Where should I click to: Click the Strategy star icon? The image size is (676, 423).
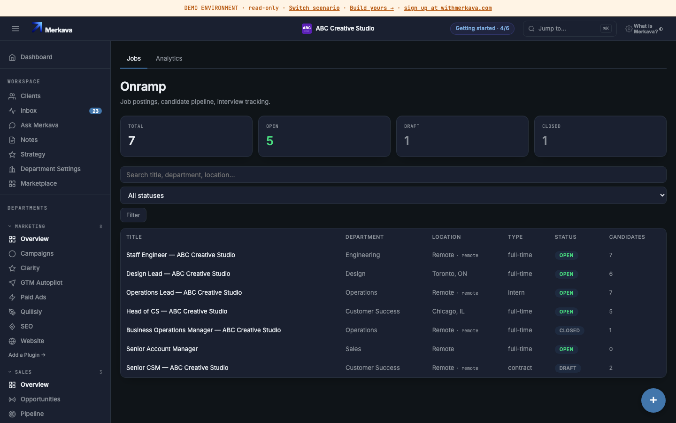[12, 155]
